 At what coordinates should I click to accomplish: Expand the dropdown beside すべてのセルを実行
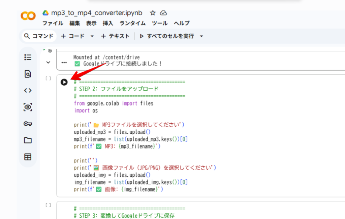[201, 36]
